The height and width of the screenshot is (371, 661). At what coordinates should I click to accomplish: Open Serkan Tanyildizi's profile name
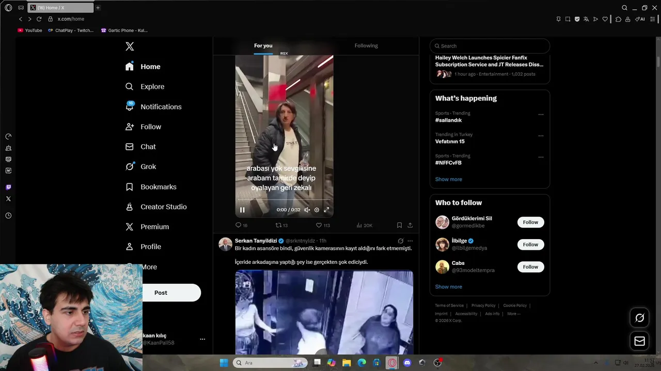(256, 241)
